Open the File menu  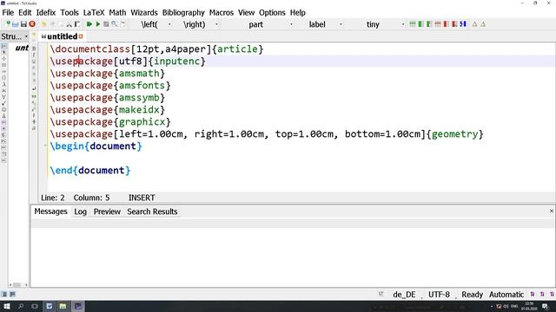coord(8,12)
